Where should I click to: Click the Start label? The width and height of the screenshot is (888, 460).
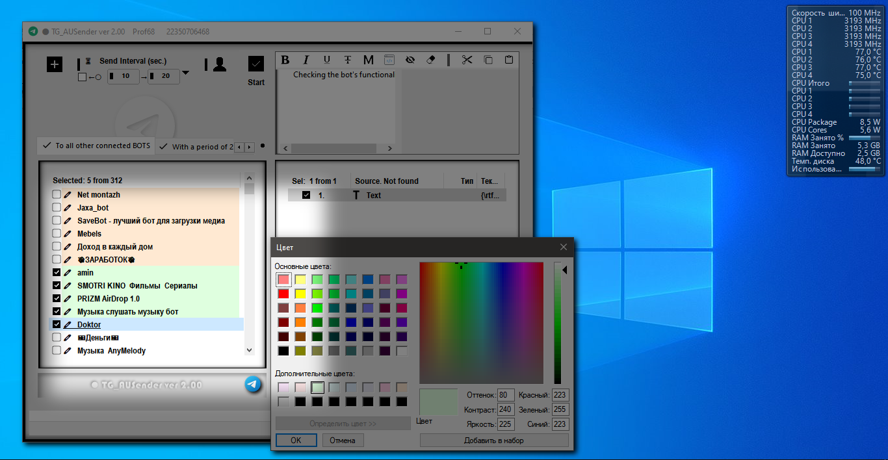click(256, 83)
